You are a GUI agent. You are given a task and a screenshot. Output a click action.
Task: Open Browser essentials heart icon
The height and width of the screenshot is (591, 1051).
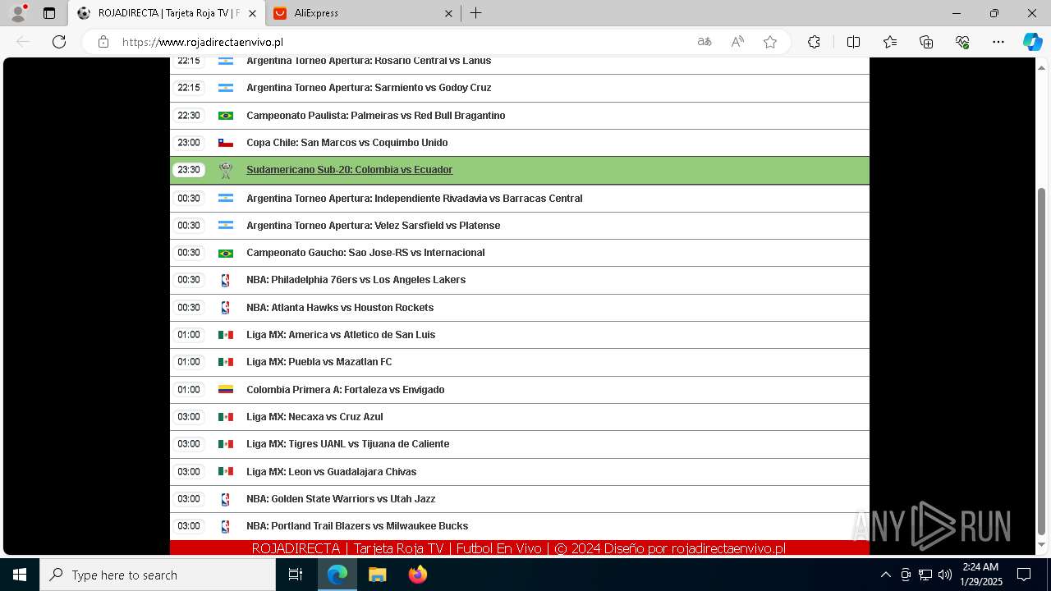[962, 42]
